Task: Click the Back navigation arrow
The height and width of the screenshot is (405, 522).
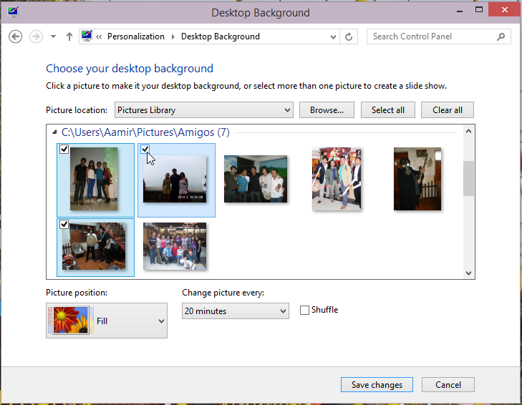Action: point(15,36)
